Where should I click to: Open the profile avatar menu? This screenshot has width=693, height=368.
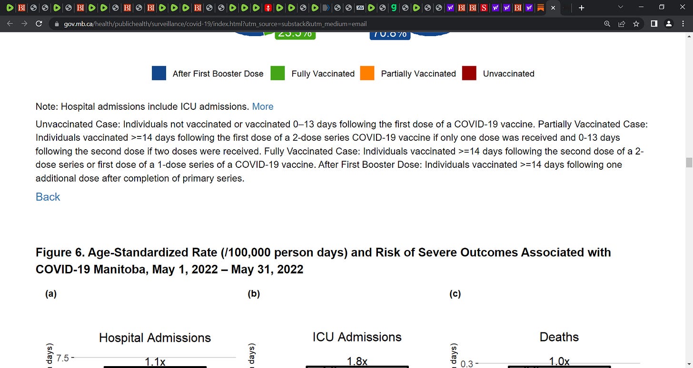click(x=669, y=23)
